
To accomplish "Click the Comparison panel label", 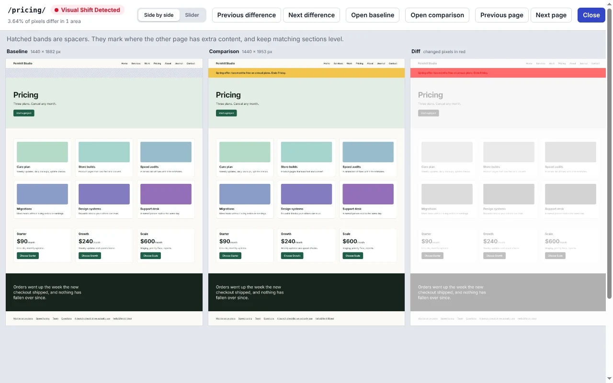I will (224, 51).
